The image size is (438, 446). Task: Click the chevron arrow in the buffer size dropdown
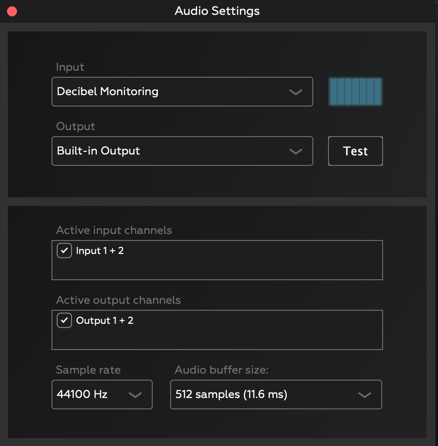(364, 395)
